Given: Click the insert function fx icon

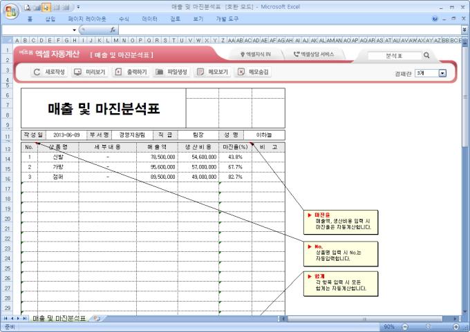Looking at the screenshot, I should (113, 30).
